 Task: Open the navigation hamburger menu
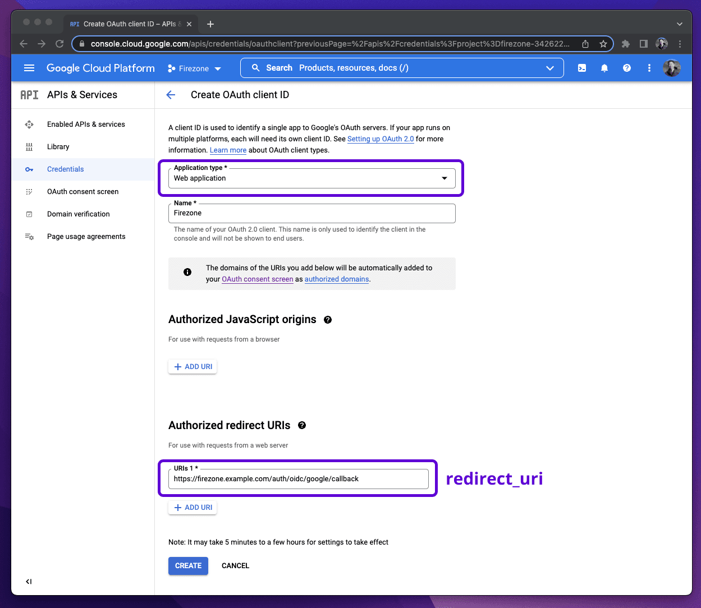29,68
